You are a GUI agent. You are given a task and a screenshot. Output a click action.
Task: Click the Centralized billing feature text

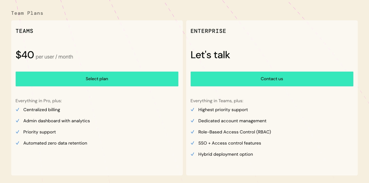coord(42,110)
